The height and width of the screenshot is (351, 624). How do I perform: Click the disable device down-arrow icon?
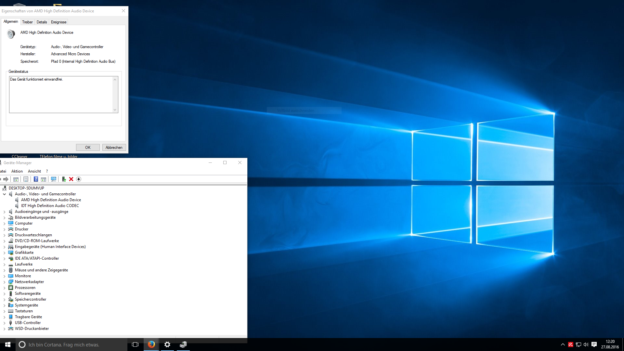(79, 179)
